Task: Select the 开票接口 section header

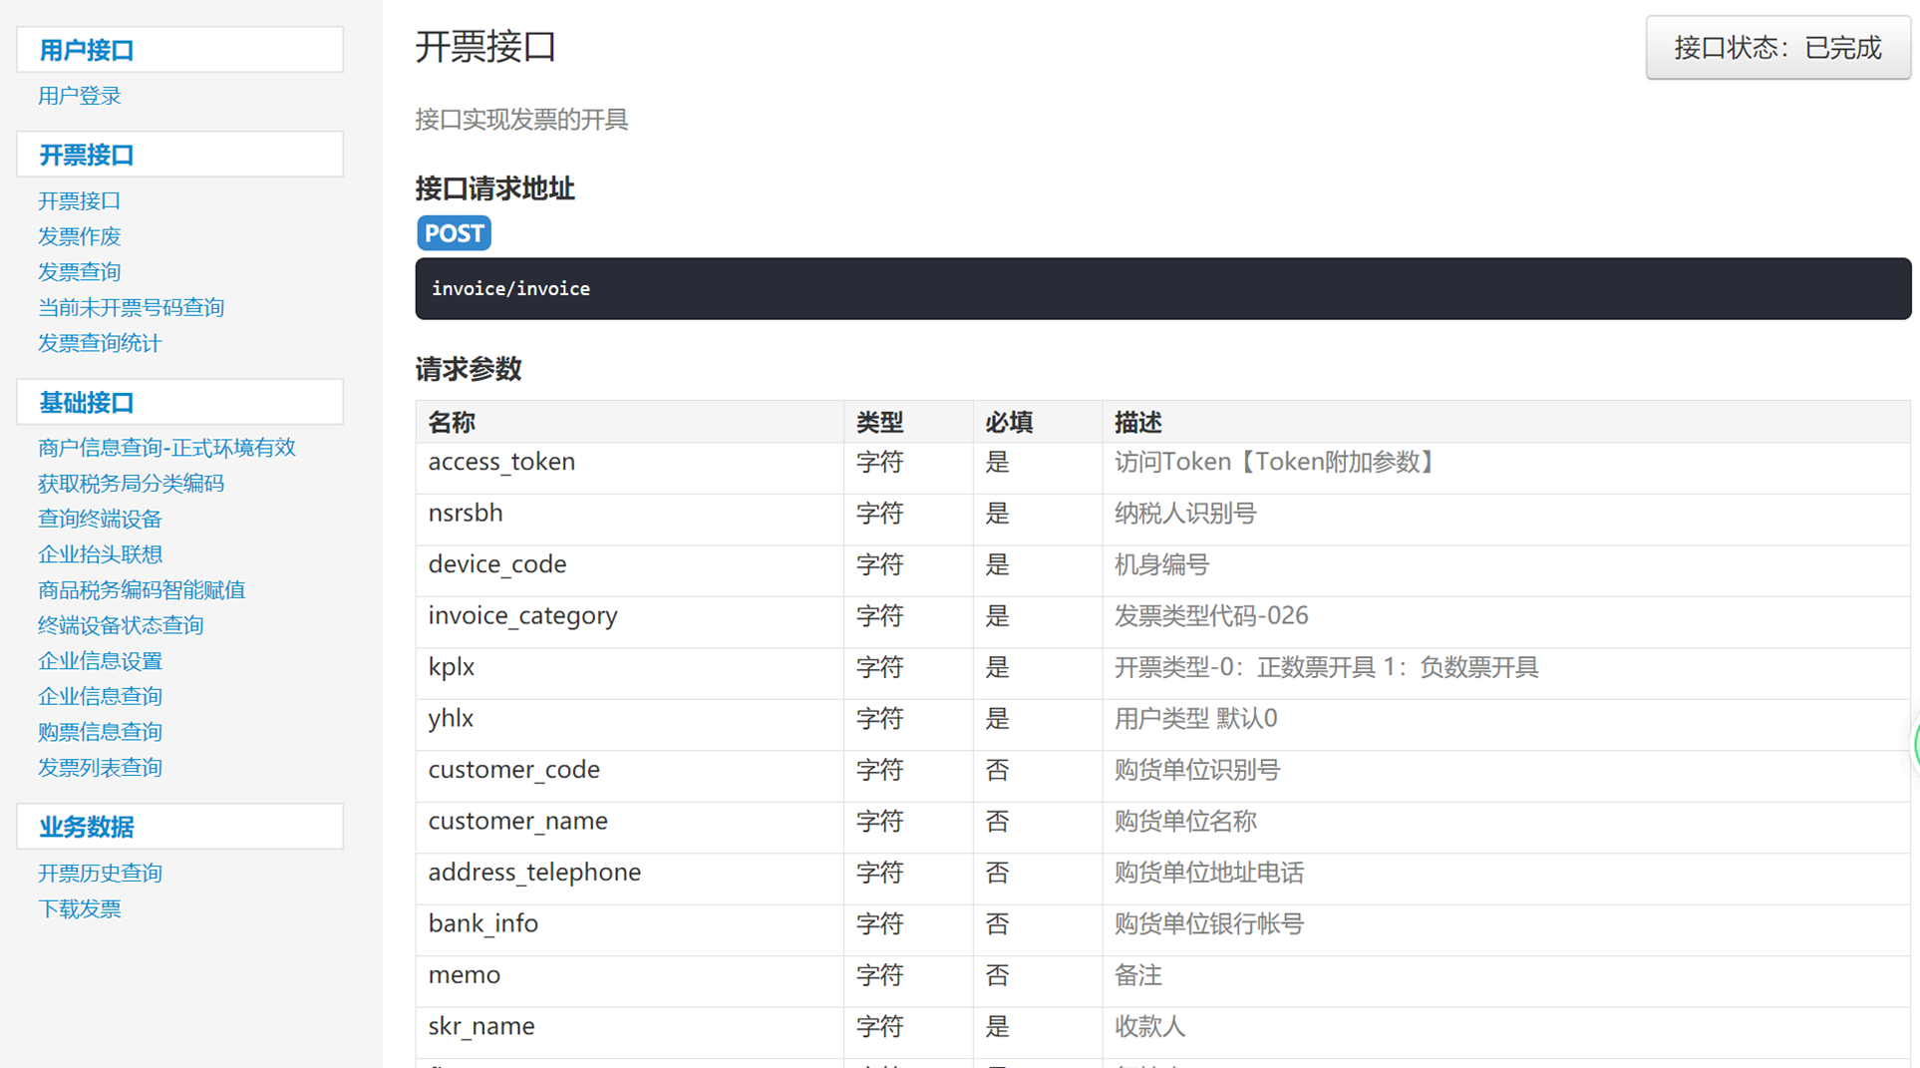Action: point(87,155)
